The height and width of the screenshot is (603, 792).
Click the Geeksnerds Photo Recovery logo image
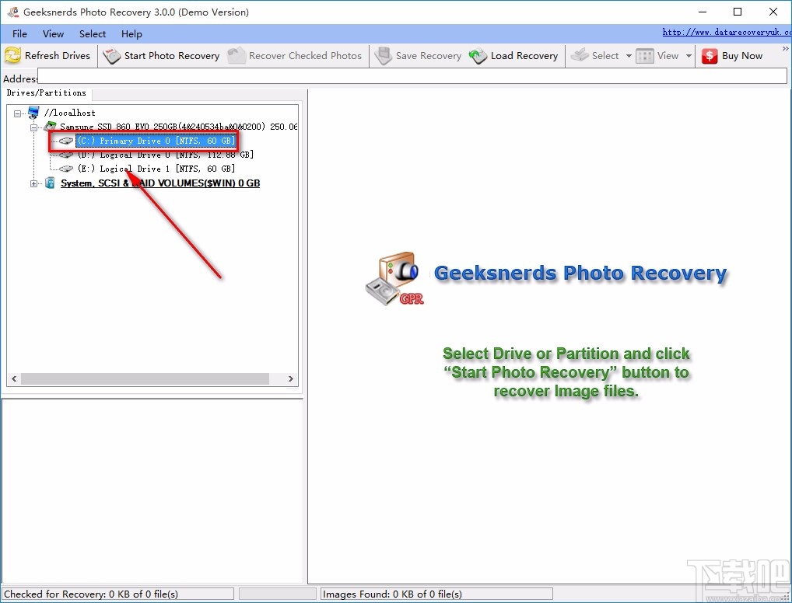click(x=394, y=279)
